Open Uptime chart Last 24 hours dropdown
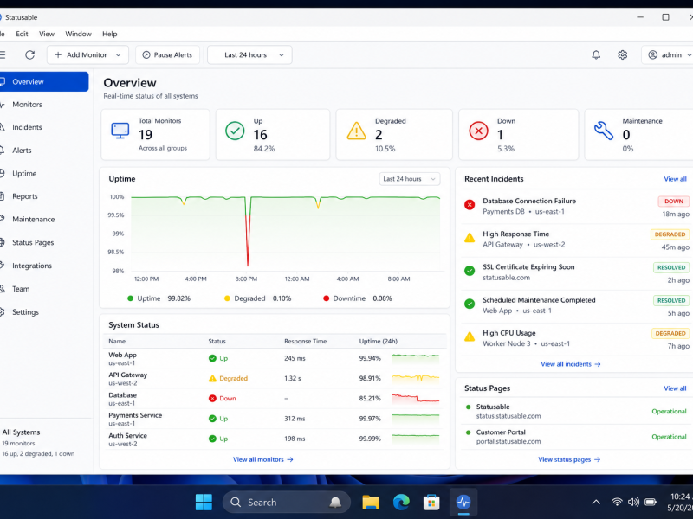 pos(409,179)
